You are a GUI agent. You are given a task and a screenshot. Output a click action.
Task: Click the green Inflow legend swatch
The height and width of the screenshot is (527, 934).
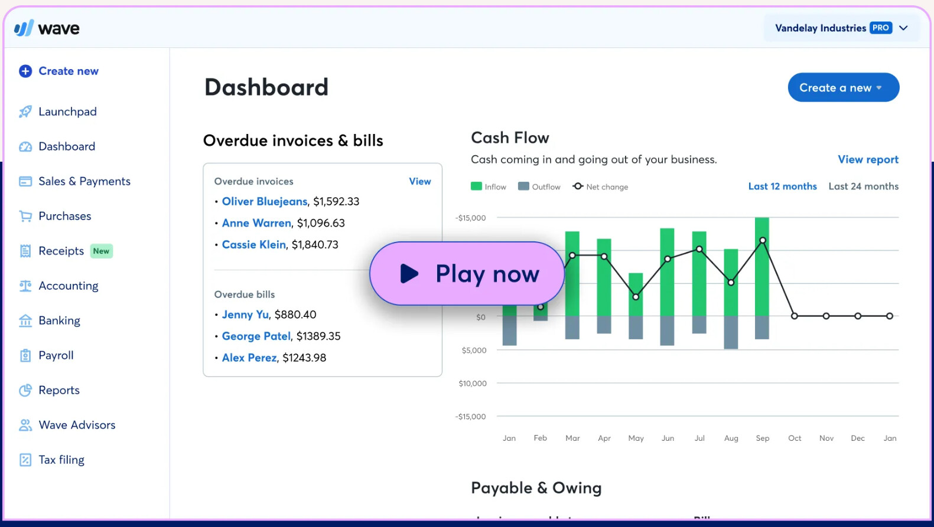[476, 186]
